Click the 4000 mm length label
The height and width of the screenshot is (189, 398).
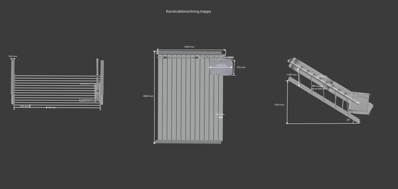tap(148, 96)
